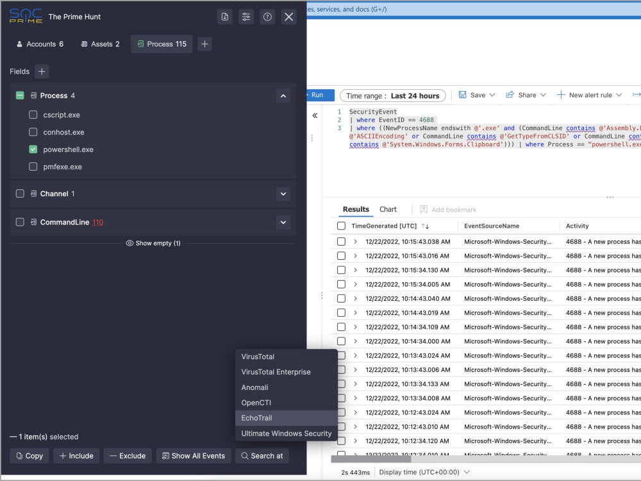641x481 pixels.
Task: Choose OpenCTI from search menu
Action: point(286,403)
